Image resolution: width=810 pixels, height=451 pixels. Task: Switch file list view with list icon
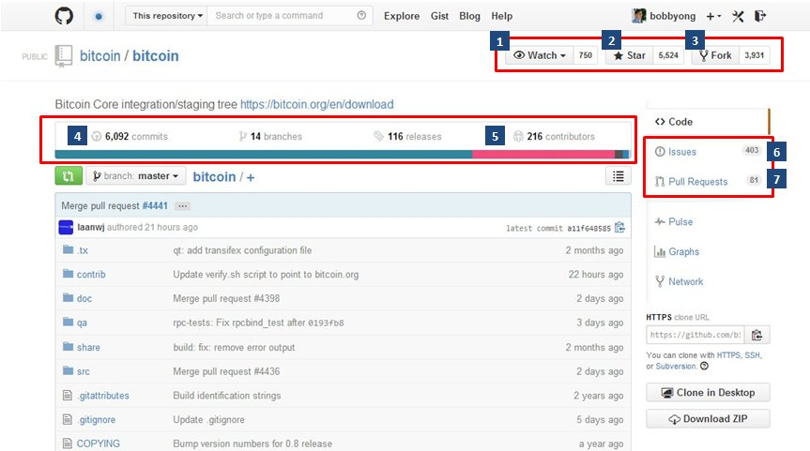tap(618, 176)
